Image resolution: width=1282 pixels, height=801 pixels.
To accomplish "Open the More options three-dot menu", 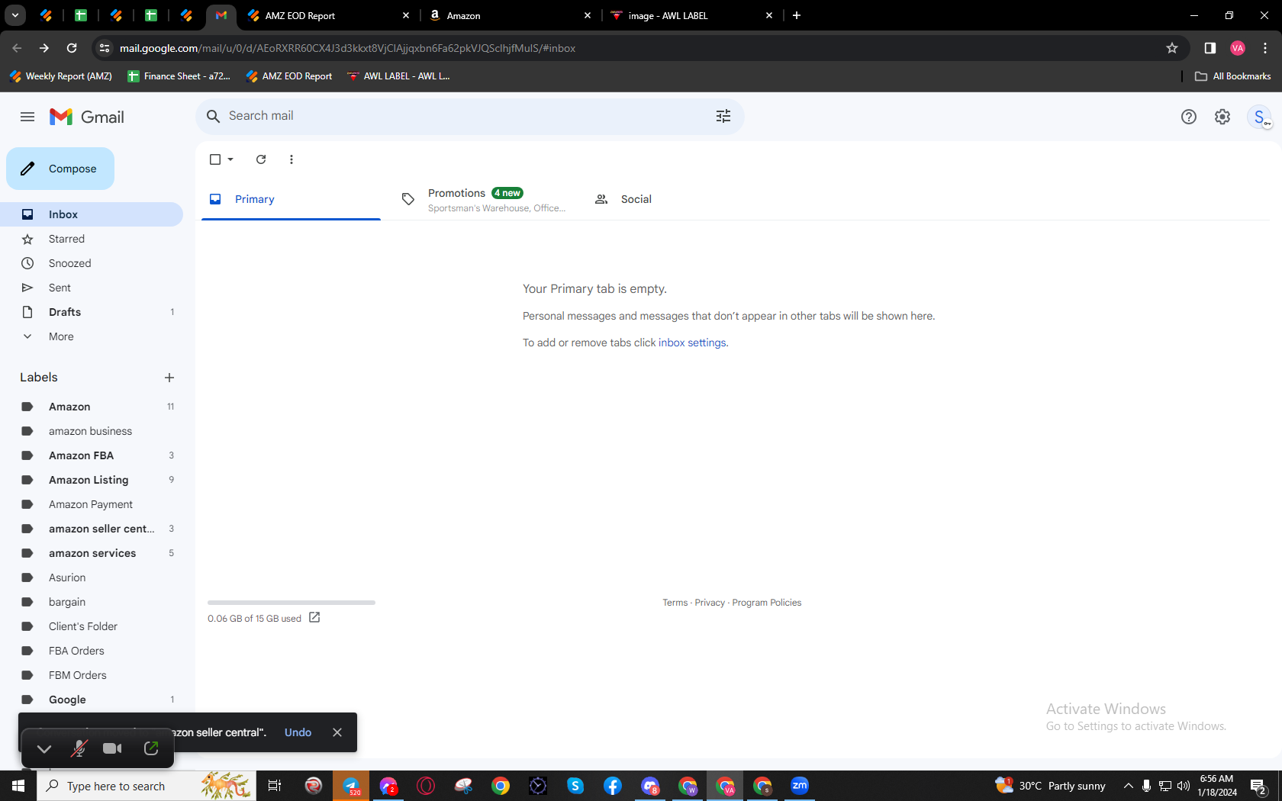I will pos(292,159).
